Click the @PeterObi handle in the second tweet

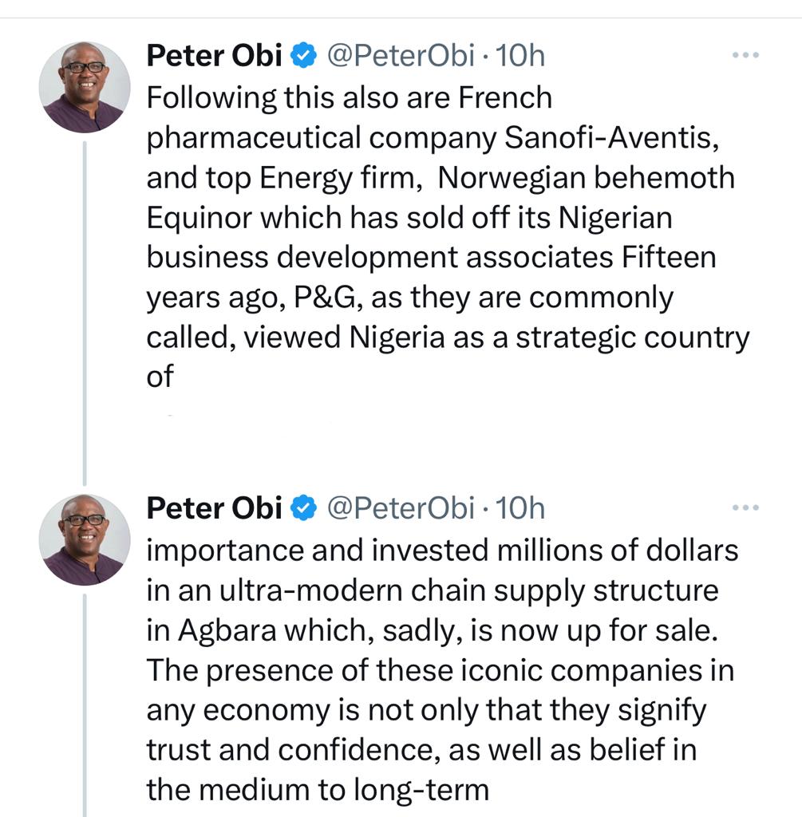click(x=401, y=508)
